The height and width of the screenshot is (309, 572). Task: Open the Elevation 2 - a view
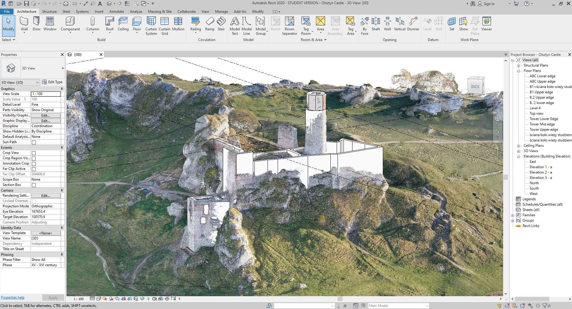pyautogui.click(x=541, y=172)
